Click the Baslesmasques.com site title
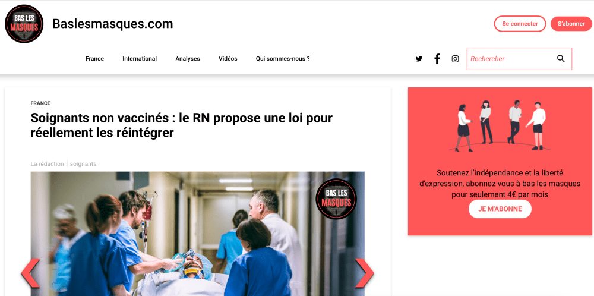The width and height of the screenshot is (594, 296). (112, 24)
